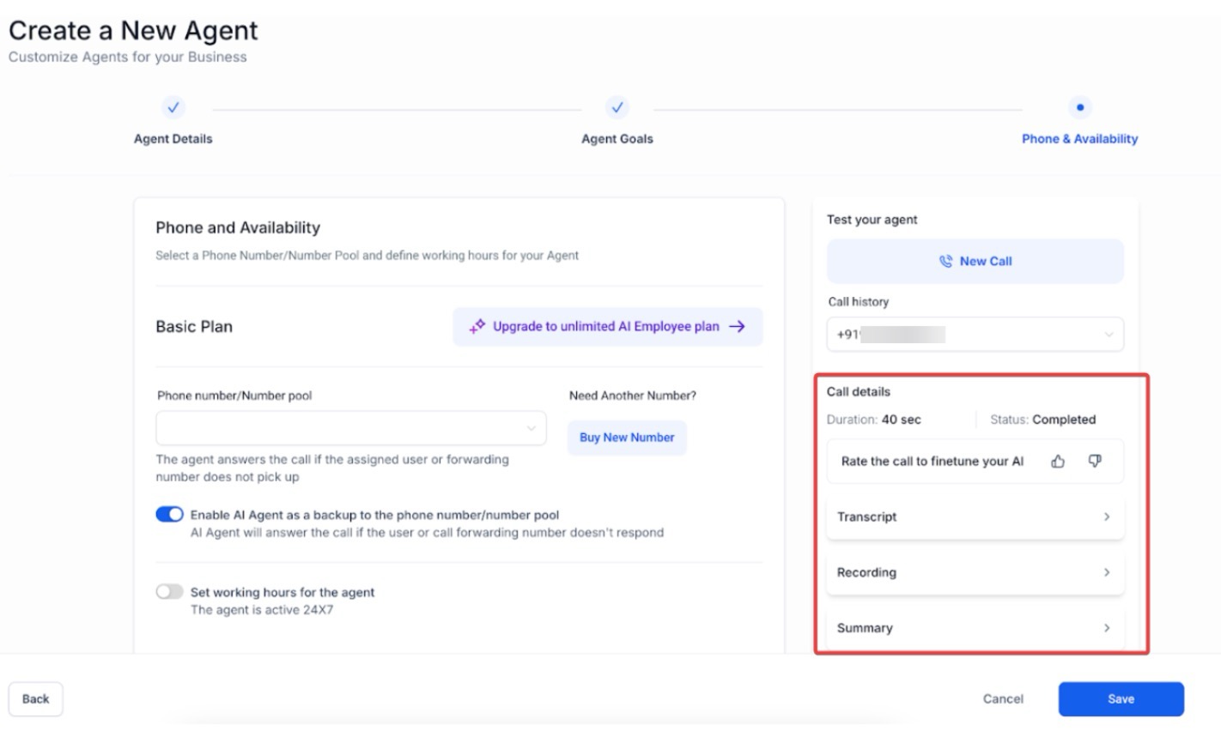This screenshot has width=1221, height=731.
Task: Click the Agent Goals checkmark step icon
Action: pos(617,107)
